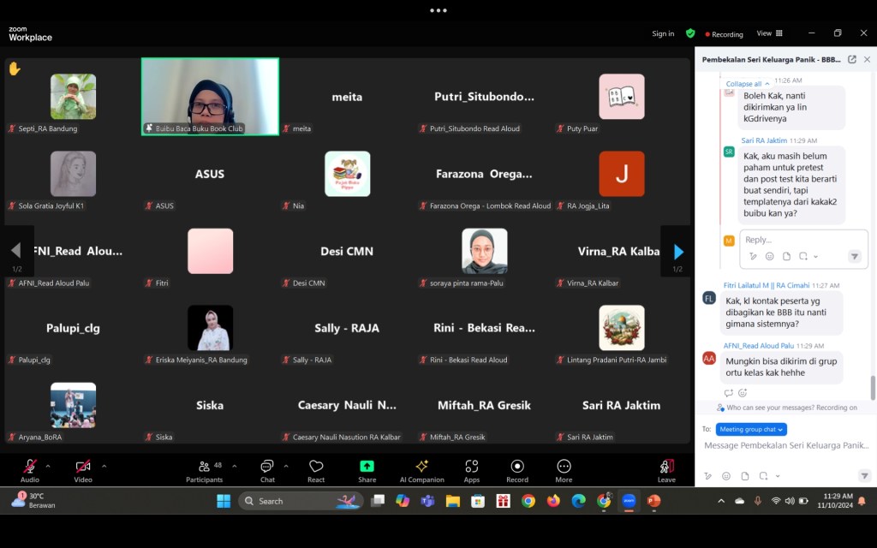877x548 pixels.
Task: Open the AI Companion panel
Action: tap(421, 467)
